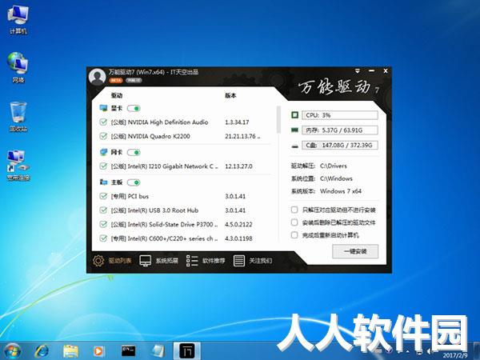Select the 宽带连接 desktop shortcut icon
Screen dimensions: 480x360
tap(18, 166)
